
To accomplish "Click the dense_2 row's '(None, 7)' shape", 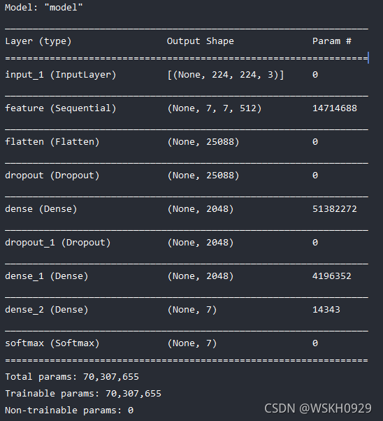I will 192,310.
